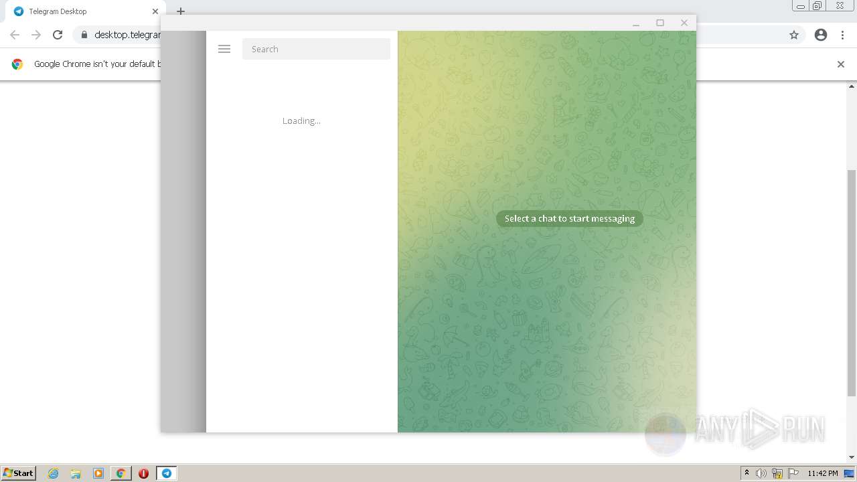Click the scrollbar down arrow

click(x=852, y=457)
